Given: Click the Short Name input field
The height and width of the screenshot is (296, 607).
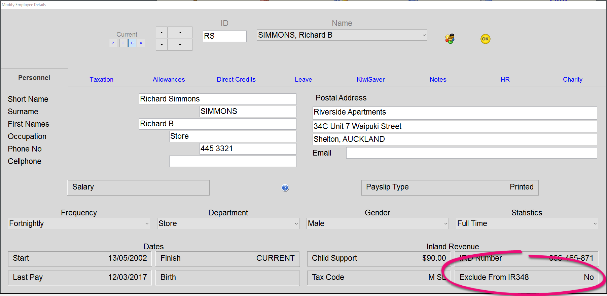Looking at the screenshot, I should [x=218, y=99].
